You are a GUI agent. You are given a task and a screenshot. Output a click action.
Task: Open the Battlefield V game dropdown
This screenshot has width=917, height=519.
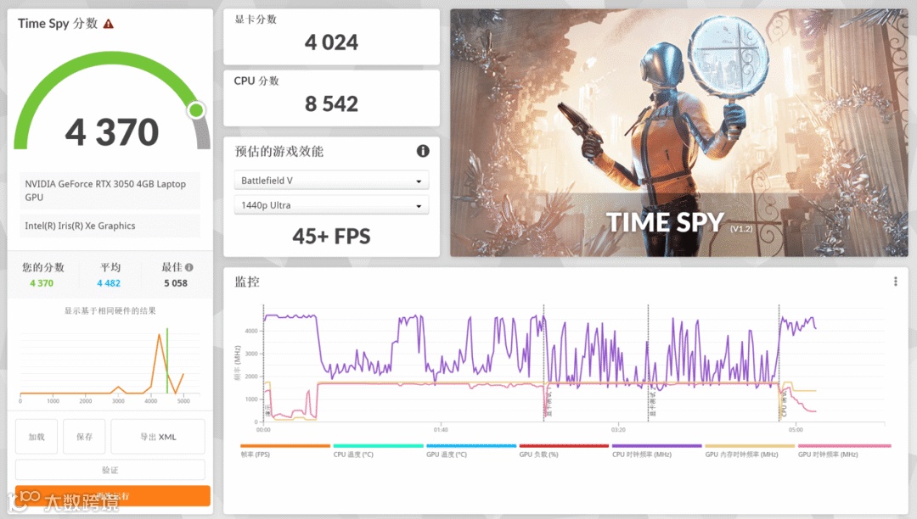[332, 181]
